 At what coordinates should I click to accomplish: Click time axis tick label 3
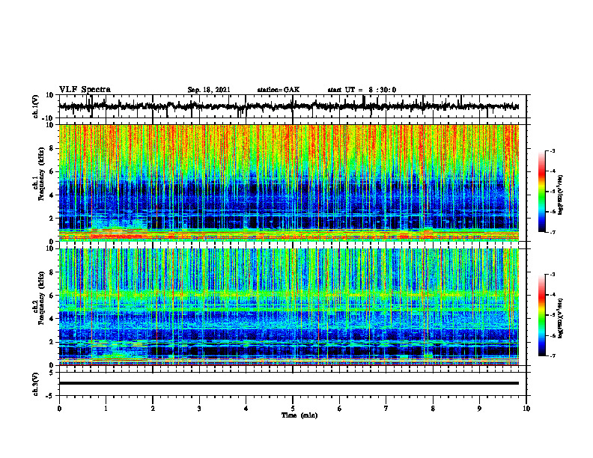click(x=199, y=409)
